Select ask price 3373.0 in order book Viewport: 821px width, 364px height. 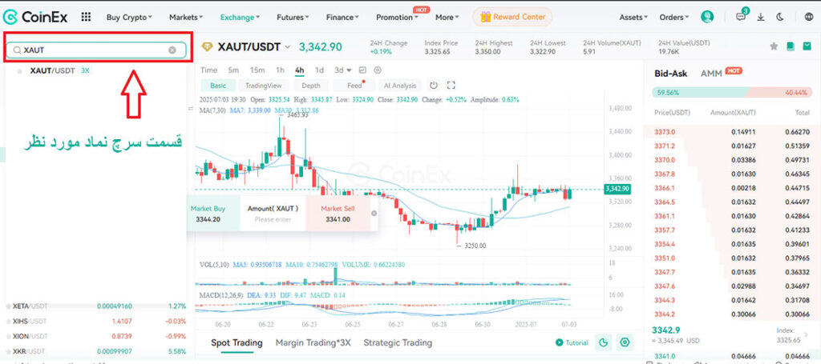click(665, 132)
